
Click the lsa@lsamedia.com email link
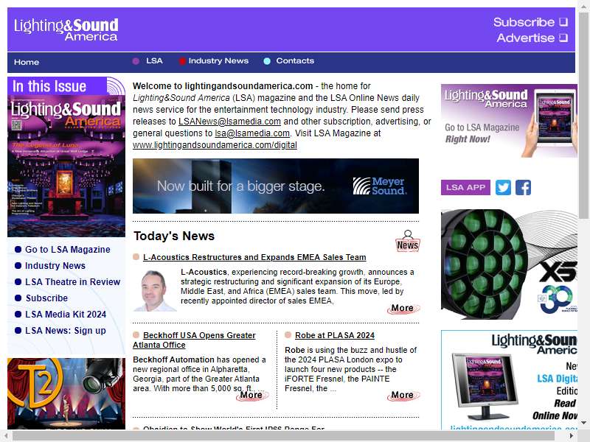[x=252, y=133]
